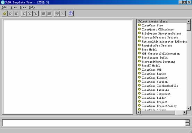Click the domain list scroll-down arrow
192x133 pixels.
189,108
